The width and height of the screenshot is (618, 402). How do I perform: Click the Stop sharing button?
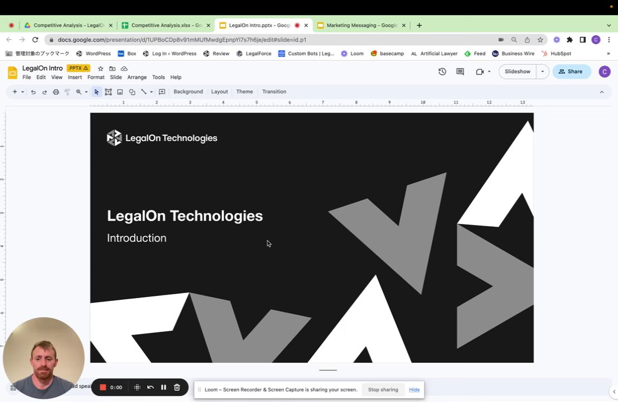click(383, 390)
